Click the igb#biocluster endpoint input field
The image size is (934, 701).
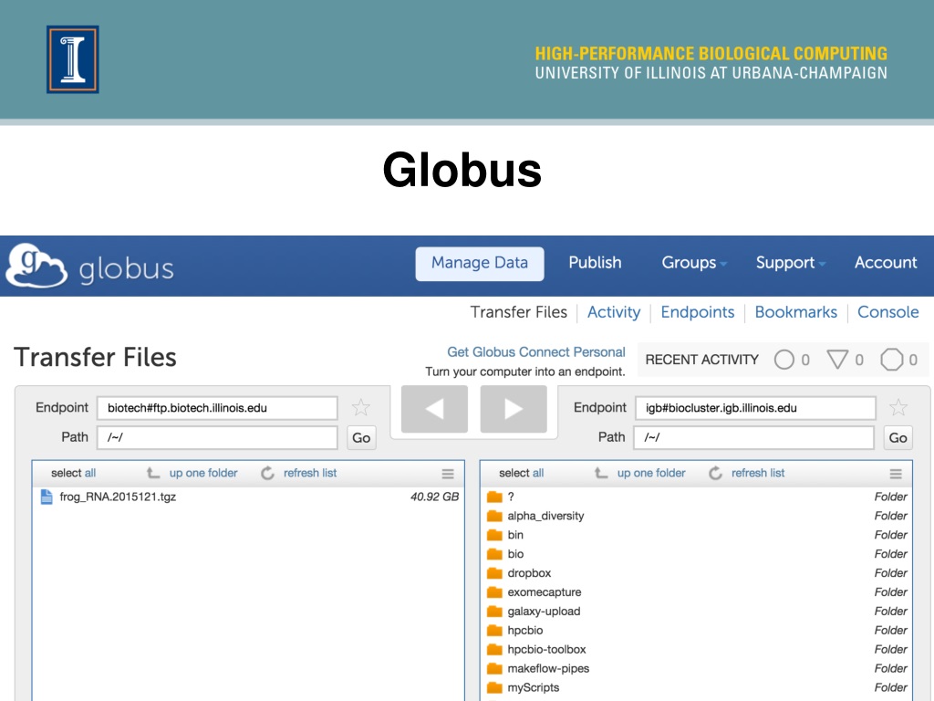755,408
